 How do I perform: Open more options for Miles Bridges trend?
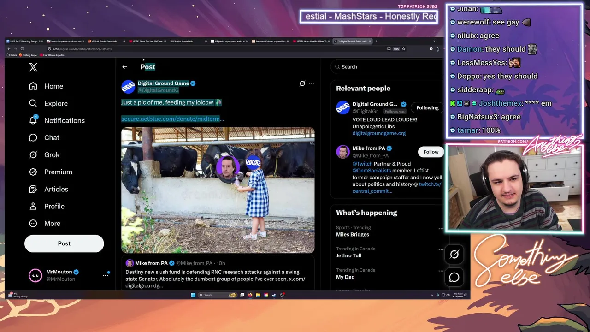441,229
